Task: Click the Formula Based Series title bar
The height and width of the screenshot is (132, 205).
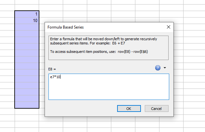Action: tap(98, 27)
